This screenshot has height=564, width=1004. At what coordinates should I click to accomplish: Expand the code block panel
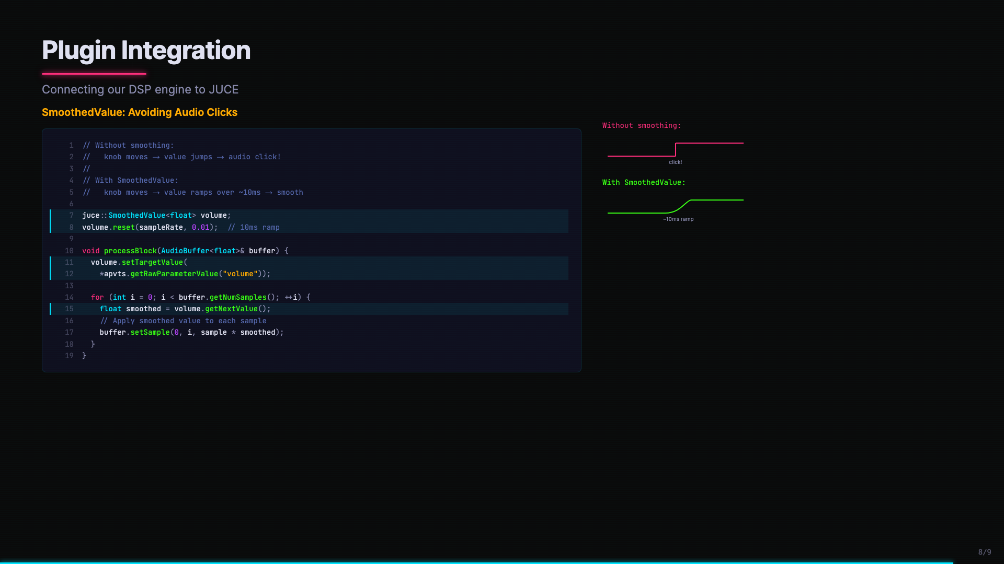[x=311, y=250]
